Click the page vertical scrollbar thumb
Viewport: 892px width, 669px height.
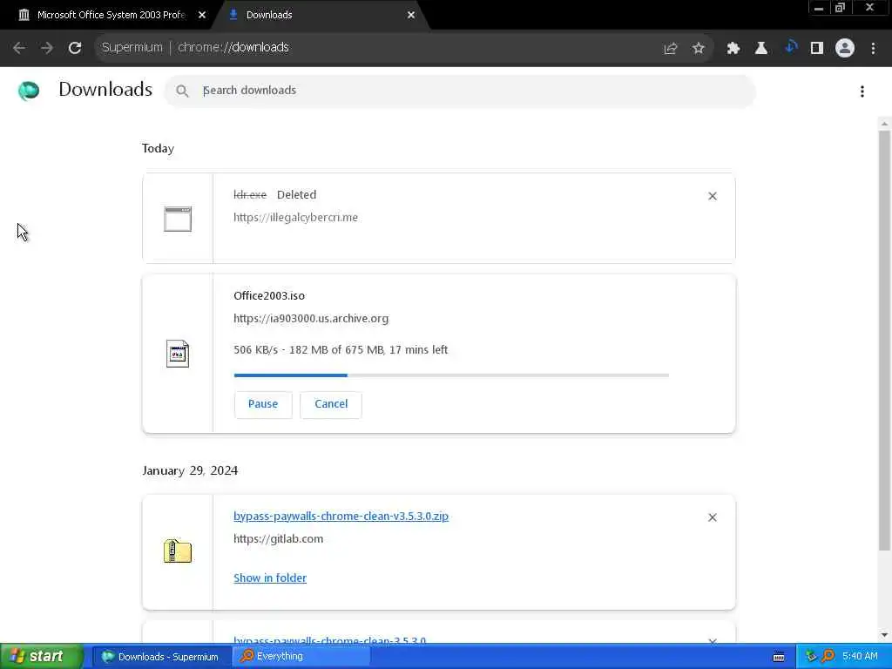click(884, 341)
